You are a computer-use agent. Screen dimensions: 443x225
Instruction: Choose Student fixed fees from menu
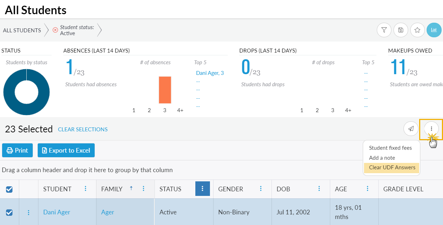(x=390, y=148)
